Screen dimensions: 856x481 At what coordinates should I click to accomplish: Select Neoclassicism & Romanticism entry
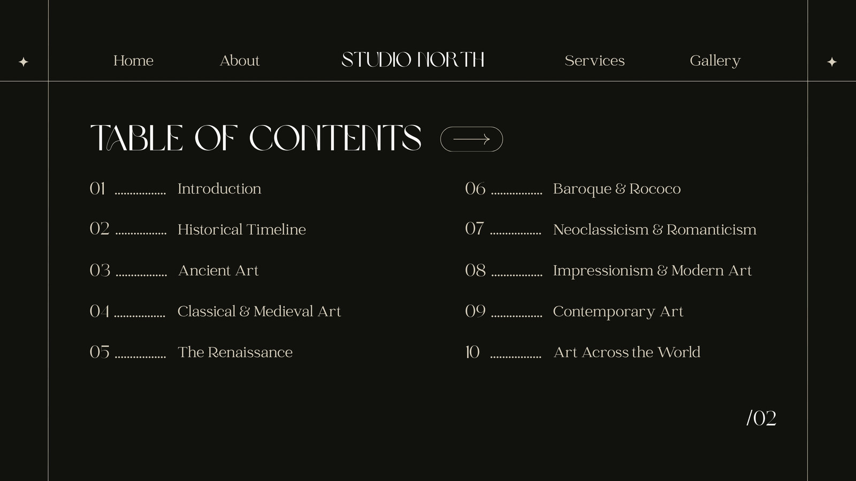click(655, 229)
